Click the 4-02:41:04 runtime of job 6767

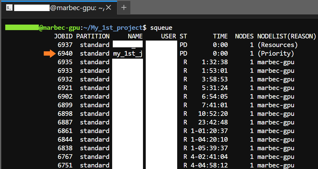click(x=209, y=157)
